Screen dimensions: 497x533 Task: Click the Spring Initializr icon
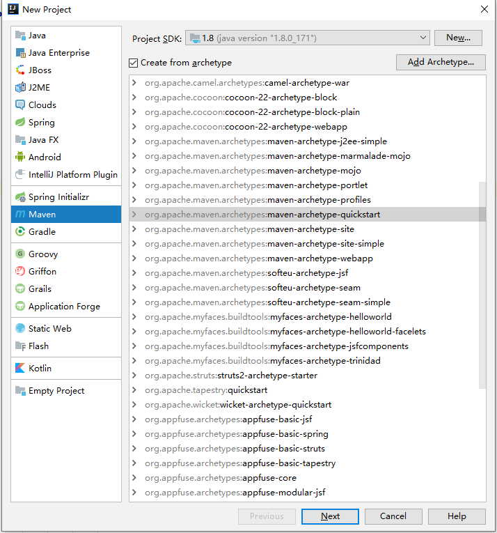click(x=20, y=196)
